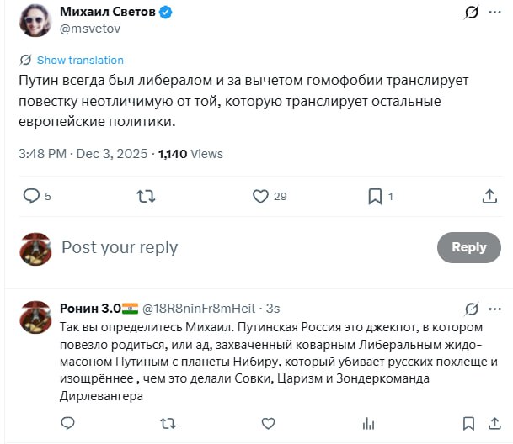513x444 pixels.
Task: Open Михаил Светов's profile avatar
Action: pyautogui.click(x=35, y=21)
